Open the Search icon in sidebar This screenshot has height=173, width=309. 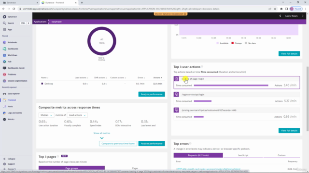coord(4,23)
